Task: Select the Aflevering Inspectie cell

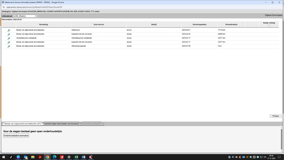Action: coord(78,46)
